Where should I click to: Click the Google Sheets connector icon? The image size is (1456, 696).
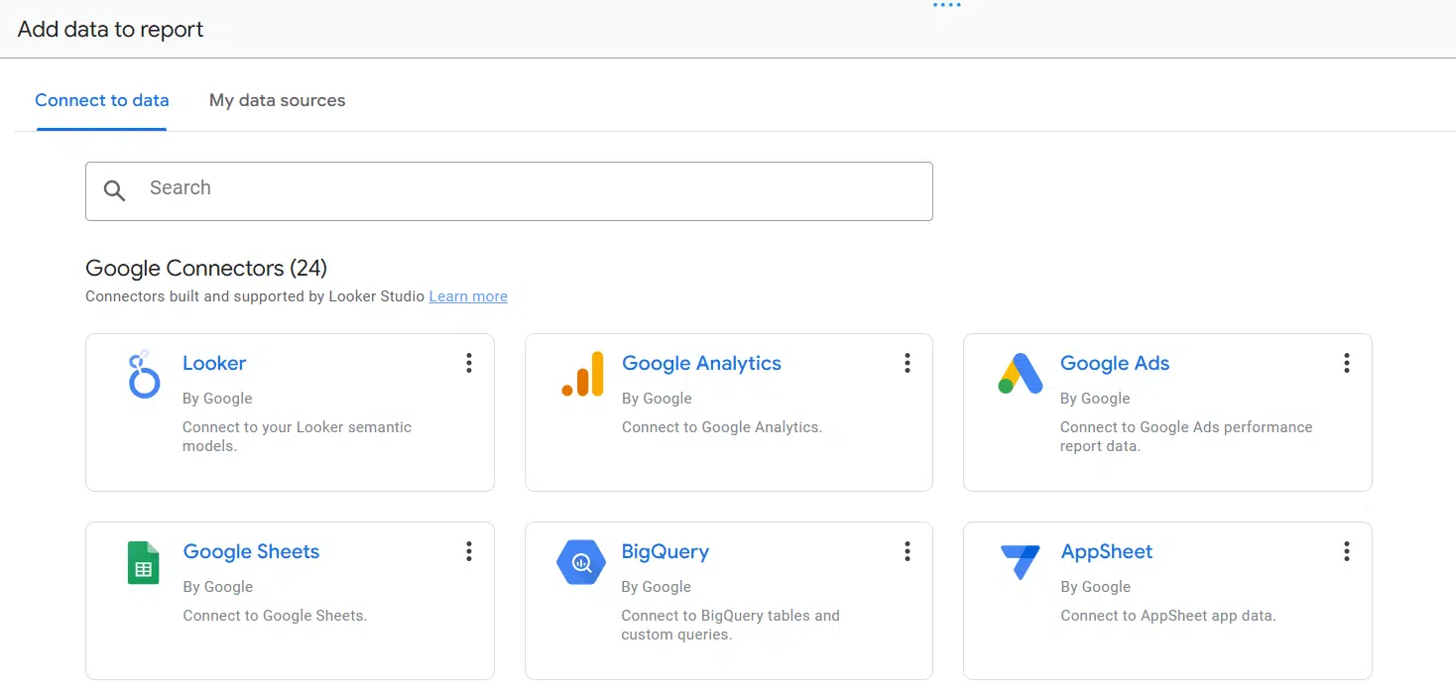(x=143, y=562)
